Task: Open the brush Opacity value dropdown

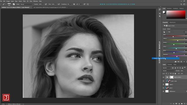Action: pyautogui.click(x=41, y=4)
